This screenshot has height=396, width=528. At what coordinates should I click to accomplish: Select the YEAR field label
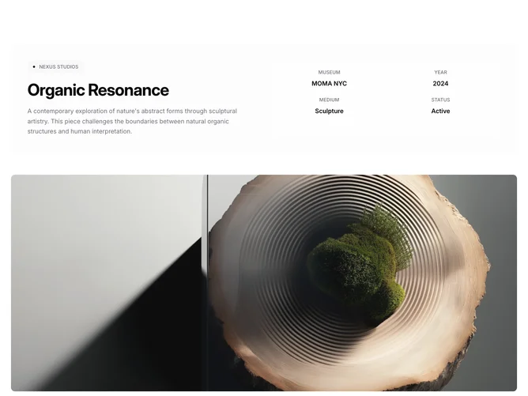click(x=440, y=72)
